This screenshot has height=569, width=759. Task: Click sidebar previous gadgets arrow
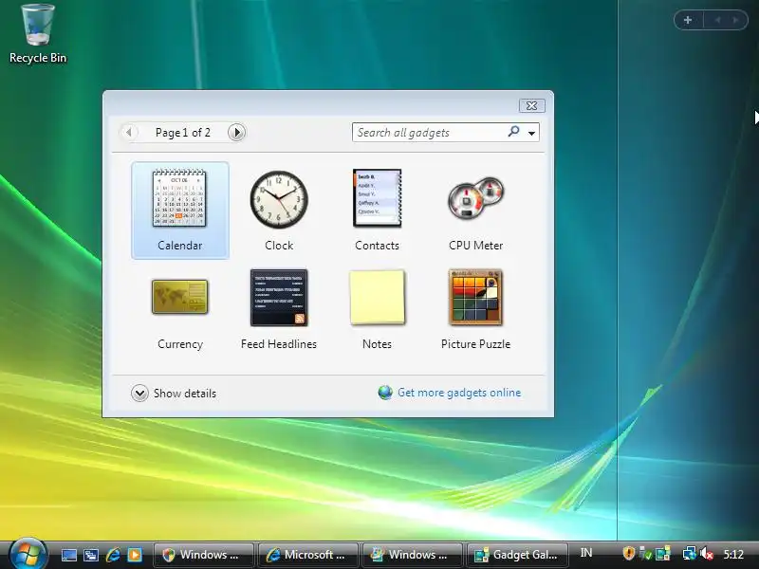click(717, 20)
